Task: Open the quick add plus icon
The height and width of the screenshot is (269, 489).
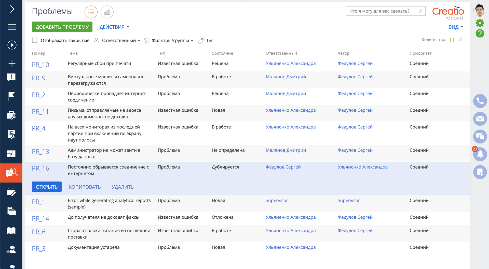Action: tap(12, 63)
